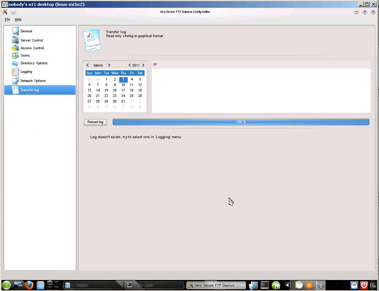
Task: Click the 2011 year label
Action: pyautogui.click(x=136, y=65)
